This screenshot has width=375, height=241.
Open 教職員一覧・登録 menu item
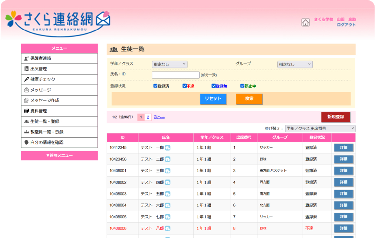59,132
